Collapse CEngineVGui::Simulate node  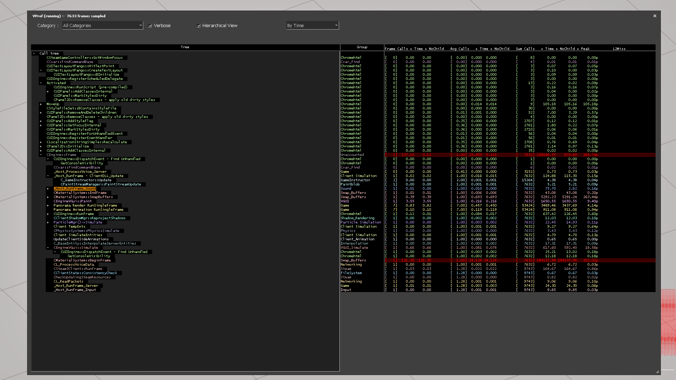coord(48,247)
